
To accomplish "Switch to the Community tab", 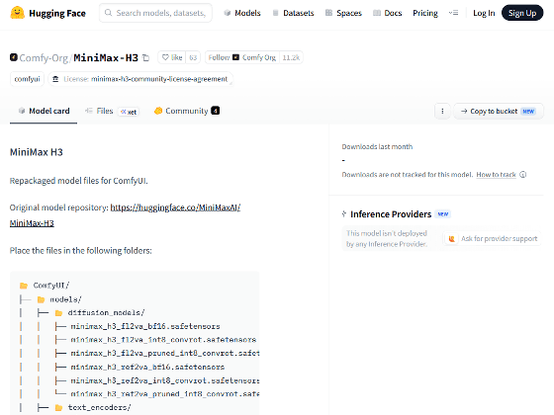I will 187,111.
